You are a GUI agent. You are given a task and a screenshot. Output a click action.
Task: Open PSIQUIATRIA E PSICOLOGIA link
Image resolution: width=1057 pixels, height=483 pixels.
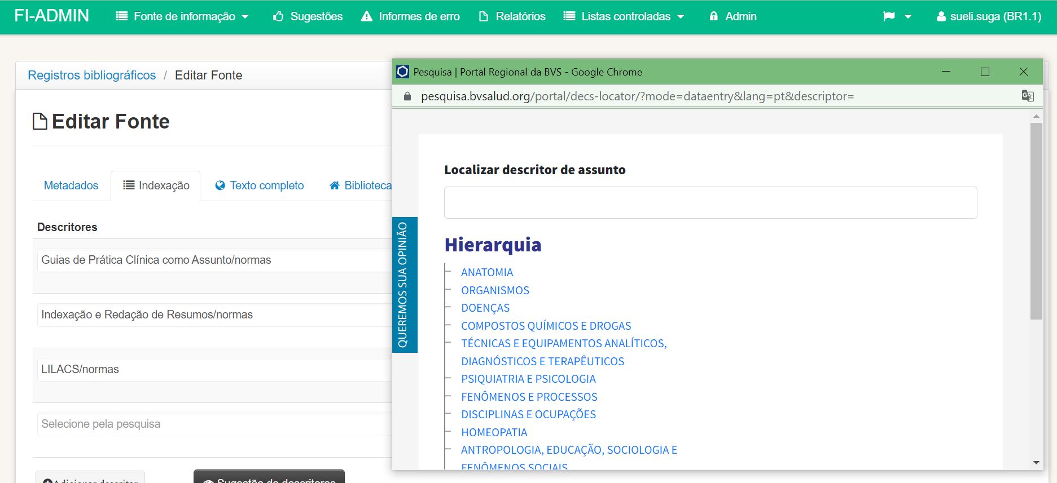click(528, 379)
